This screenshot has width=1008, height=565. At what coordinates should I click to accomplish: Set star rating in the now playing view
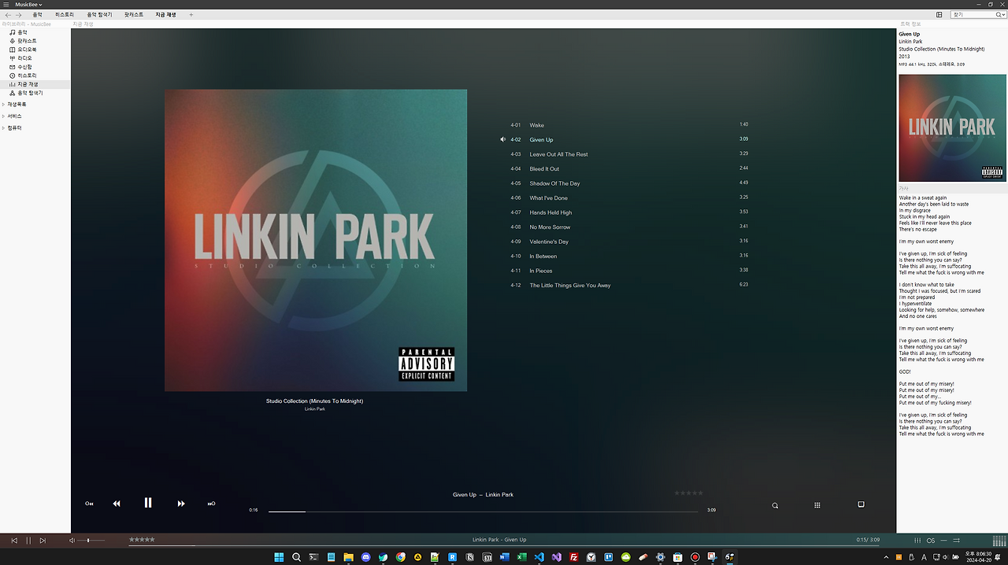[689, 493]
